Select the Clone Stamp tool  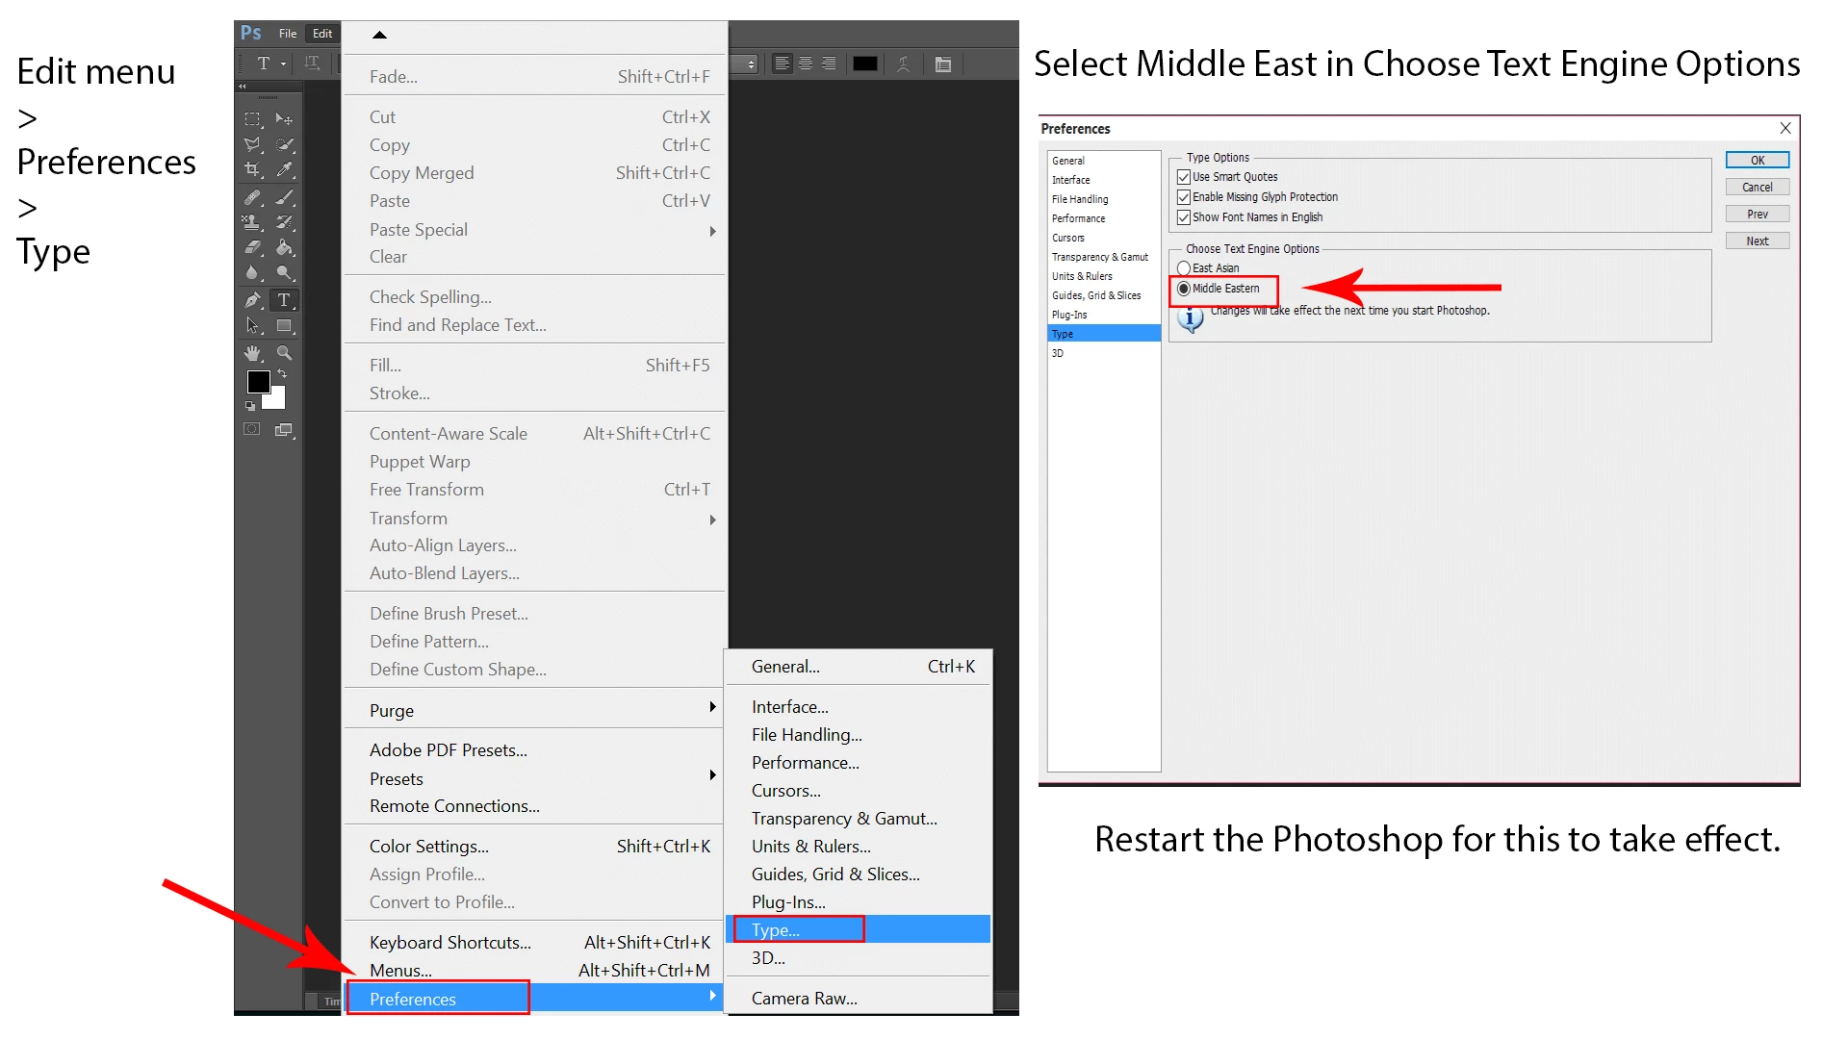pyautogui.click(x=252, y=222)
